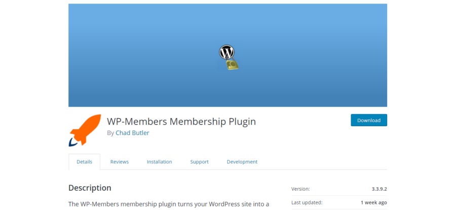
Task: View the Development tab
Action: coord(242,162)
